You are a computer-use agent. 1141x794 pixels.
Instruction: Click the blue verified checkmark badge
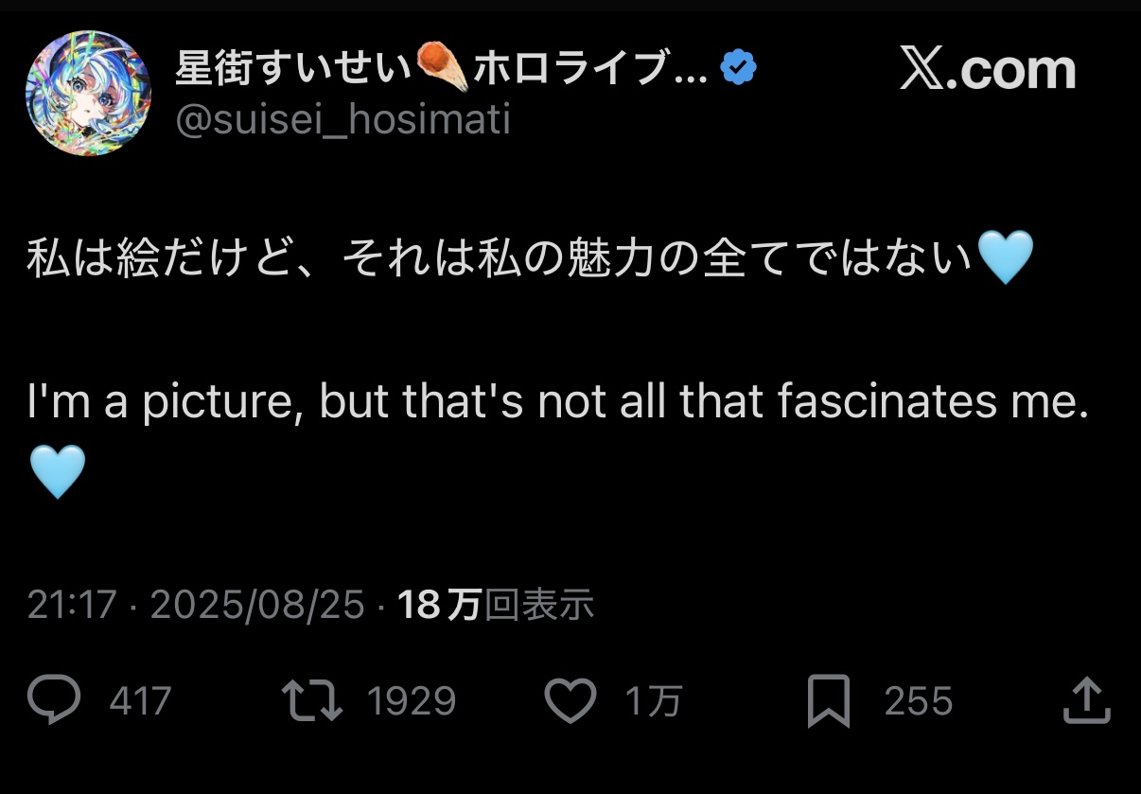[738, 67]
